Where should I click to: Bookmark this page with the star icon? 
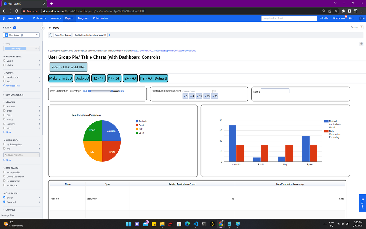336,11
